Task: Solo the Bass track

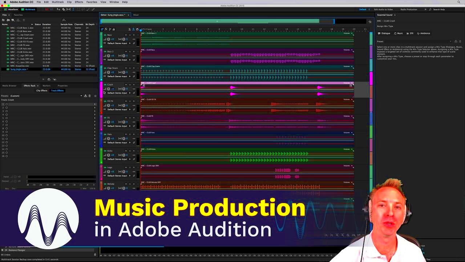Action: (130, 35)
